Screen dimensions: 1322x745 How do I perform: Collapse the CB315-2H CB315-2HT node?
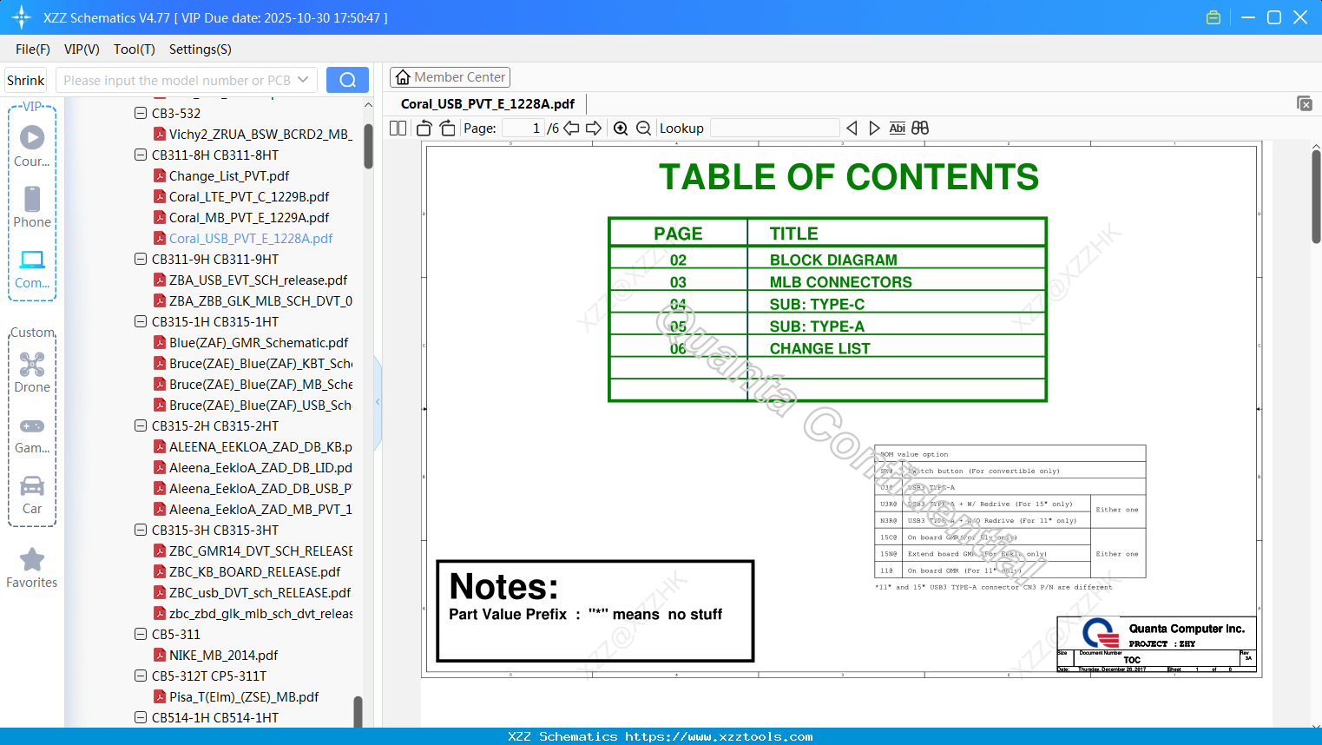(x=141, y=425)
